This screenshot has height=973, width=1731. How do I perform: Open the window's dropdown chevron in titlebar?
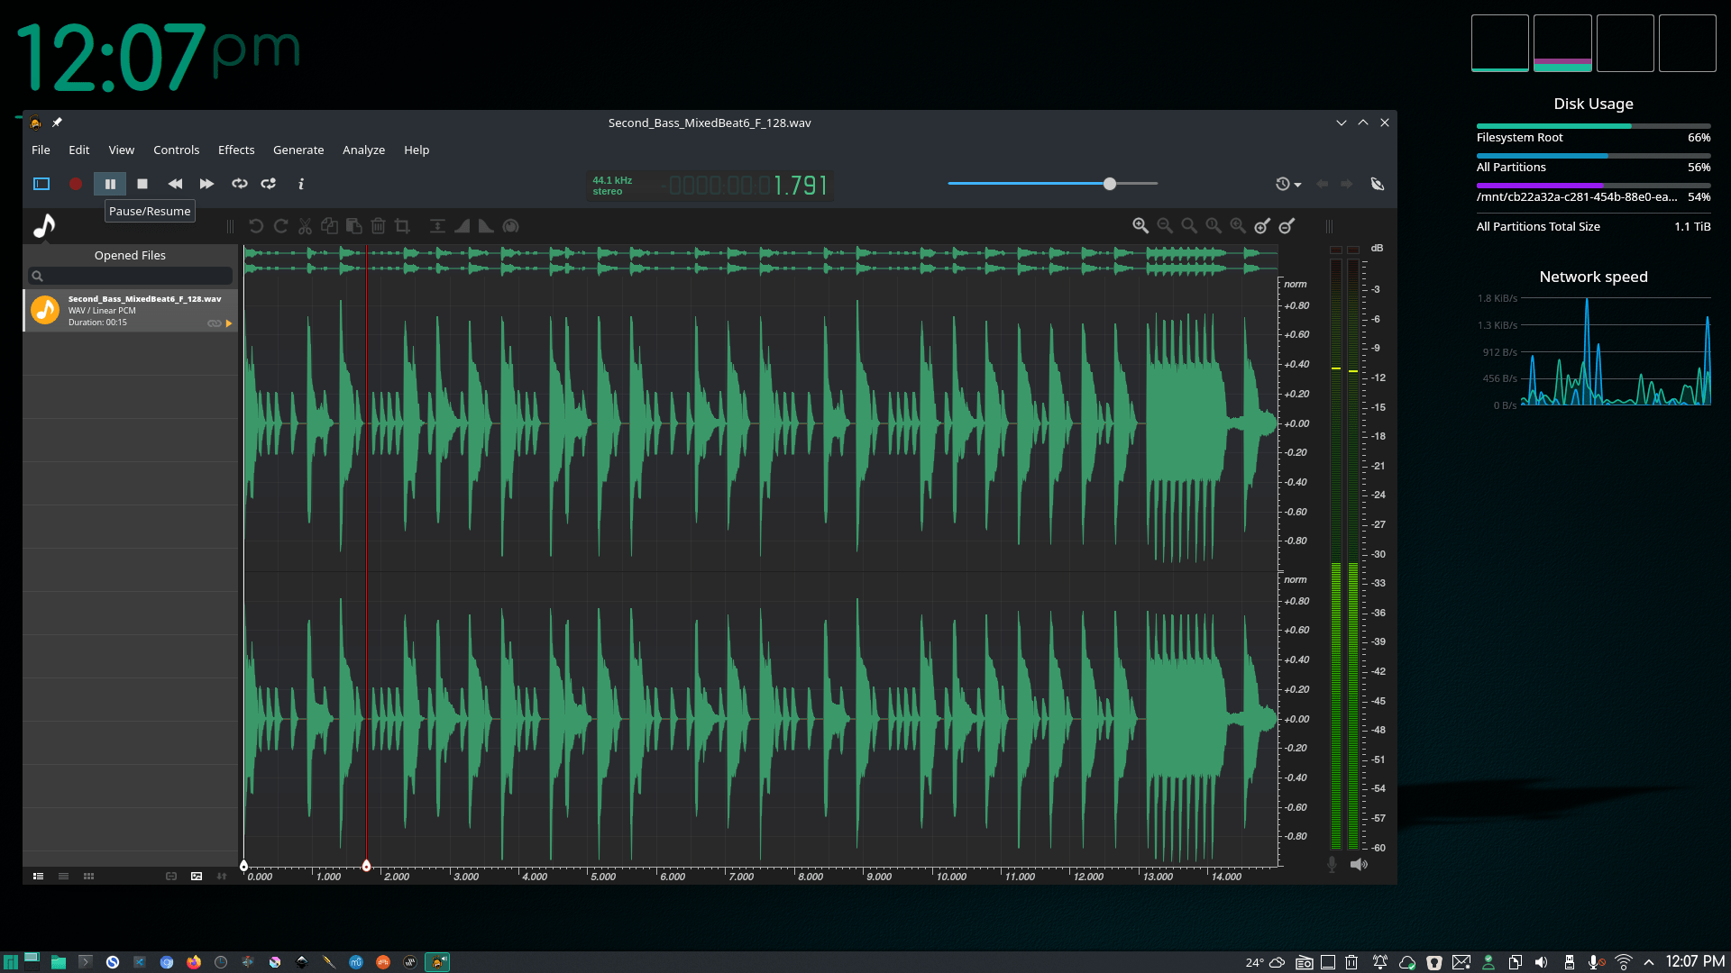pos(1342,123)
